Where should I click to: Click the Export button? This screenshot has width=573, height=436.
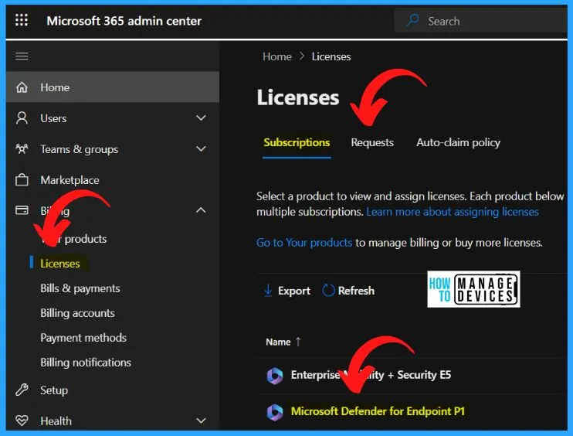point(286,291)
